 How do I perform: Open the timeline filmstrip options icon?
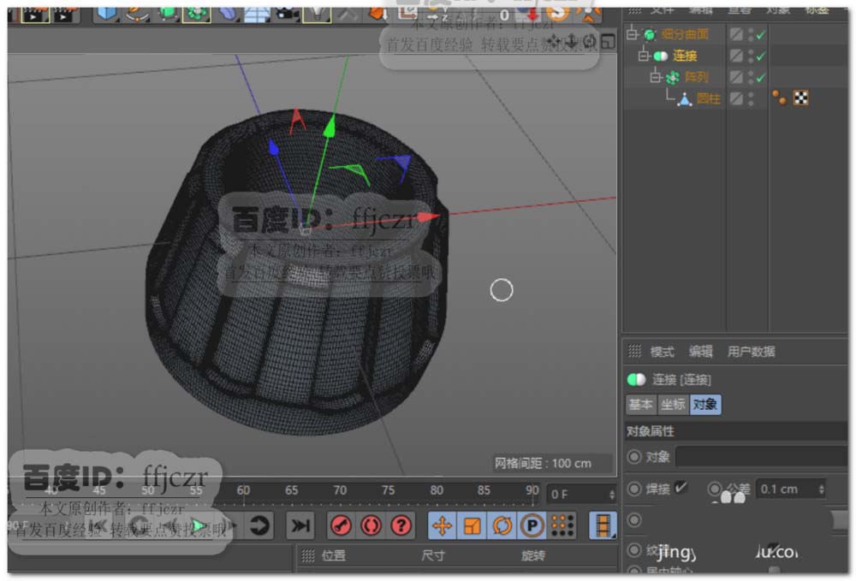point(603,525)
